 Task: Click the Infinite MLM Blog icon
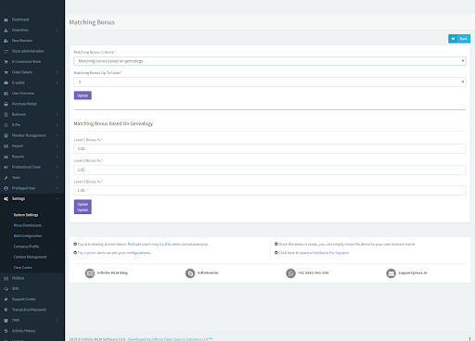point(90,273)
